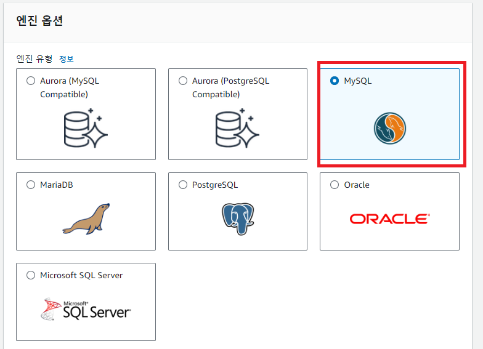Select the Aurora (PostgreSQL Compatible) radio button
The height and width of the screenshot is (349, 483).
coord(182,81)
